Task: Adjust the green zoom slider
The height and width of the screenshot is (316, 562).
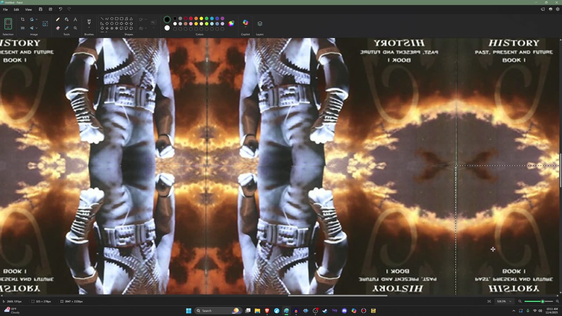Action: click(542, 302)
